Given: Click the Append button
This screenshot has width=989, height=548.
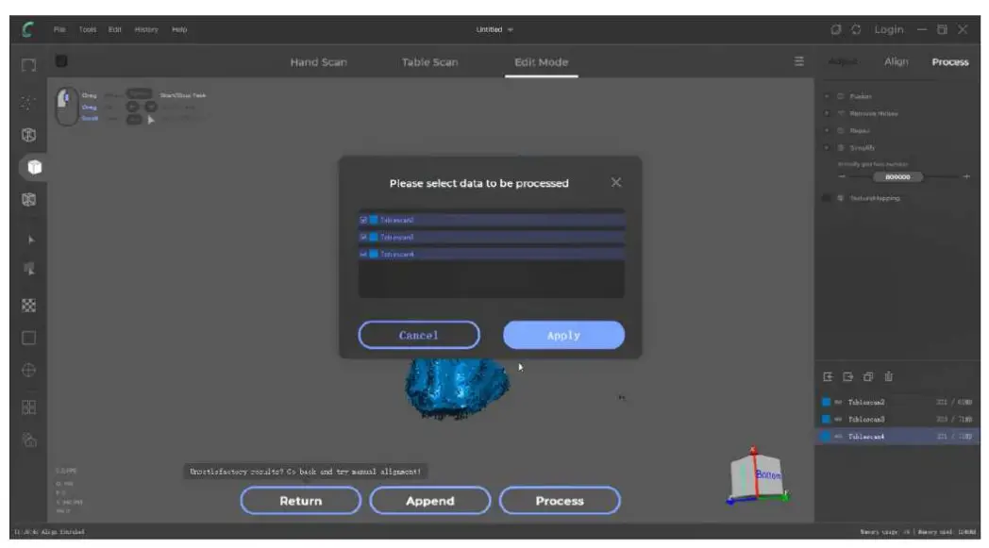Looking at the screenshot, I should [430, 501].
